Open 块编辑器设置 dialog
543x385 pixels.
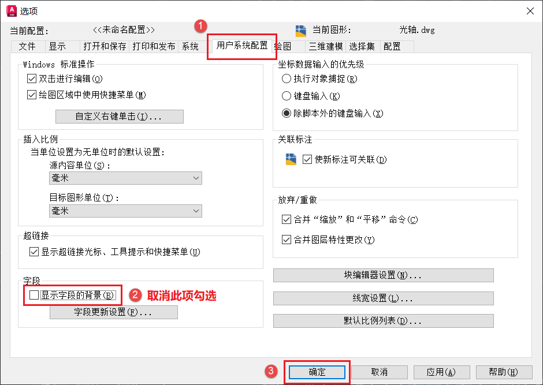(383, 275)
